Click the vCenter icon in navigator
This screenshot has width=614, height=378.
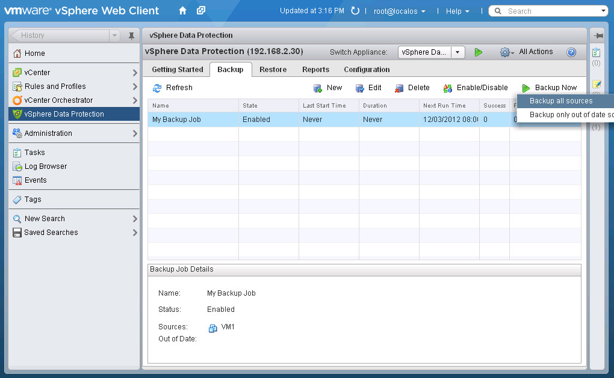[17, 72]
